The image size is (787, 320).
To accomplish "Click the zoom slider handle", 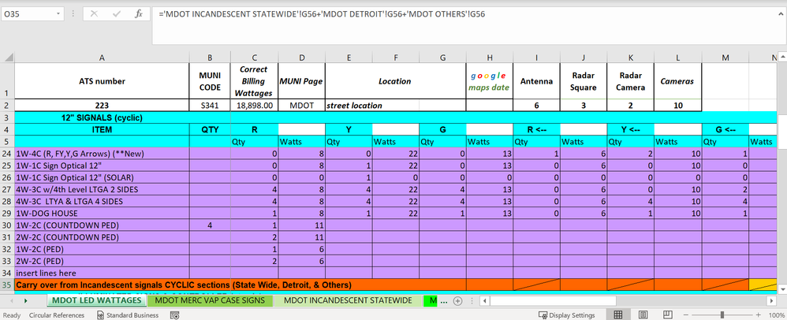I will 722,315.
